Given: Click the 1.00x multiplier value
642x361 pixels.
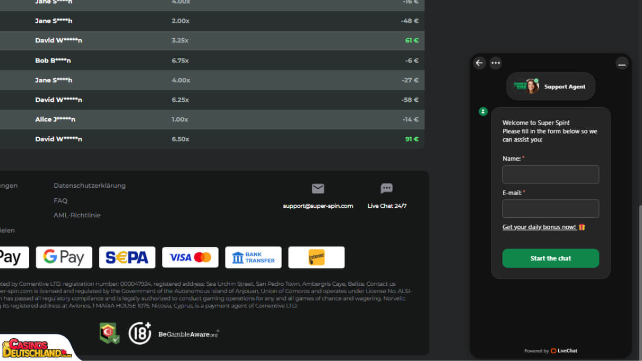Looking at the screenshot, I should click(180, 119).
